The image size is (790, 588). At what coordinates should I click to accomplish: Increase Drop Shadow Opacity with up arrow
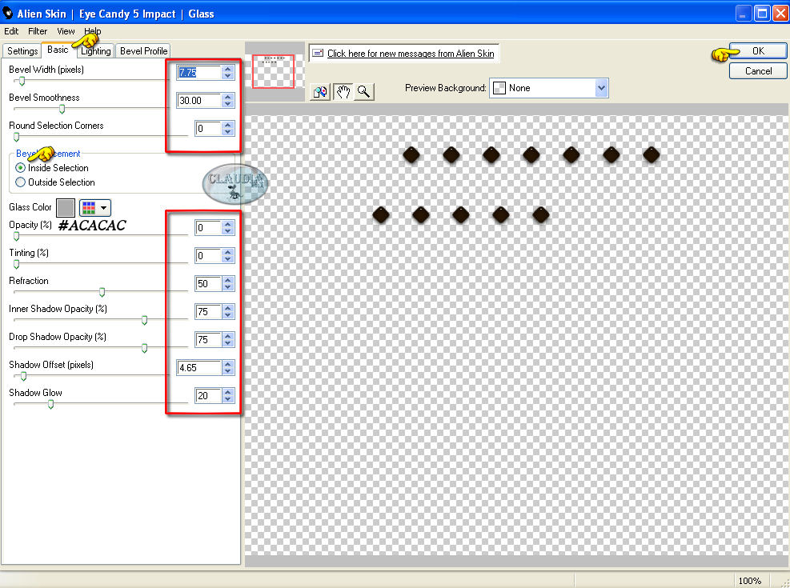click(228, 336)
